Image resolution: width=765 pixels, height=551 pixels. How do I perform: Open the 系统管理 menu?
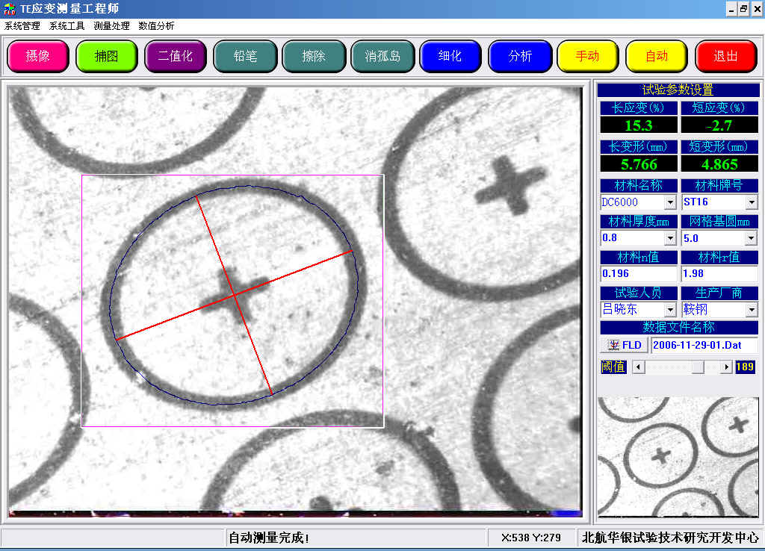point(22,26)
